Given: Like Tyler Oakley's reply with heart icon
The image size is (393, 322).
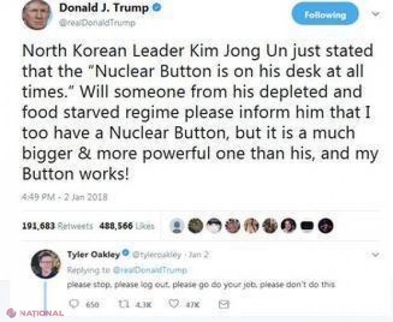Looking at the screenshot, I should pyautogui.click(x=174, y=304).
